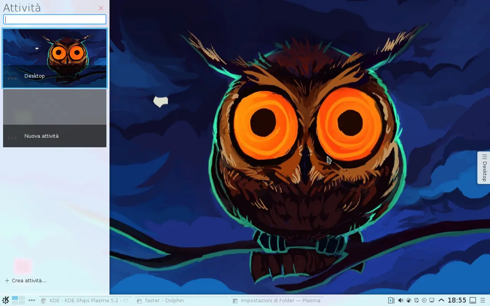This screenshot has width=490, height=306.
Task: Switch to faster – Dolphin window task
Action: tap(181, 301)
